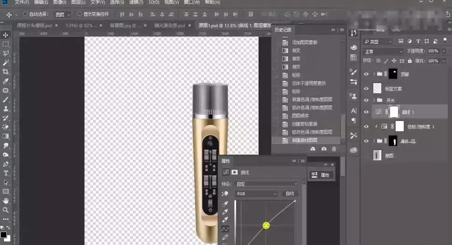This screenshot has height=245, width=452.
Task: Select the Horizontal Type tool
Action: [5, 173]
